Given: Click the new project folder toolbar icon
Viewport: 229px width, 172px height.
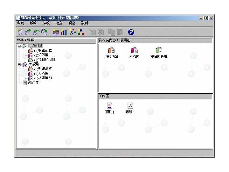Looking at the screenshot, I should 20,32.
